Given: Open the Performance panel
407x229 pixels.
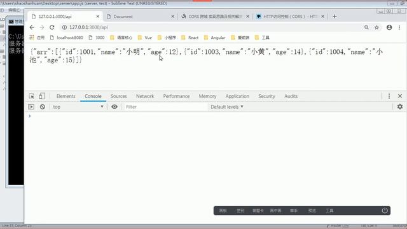Looking at the screenshot, I should 176,96.
